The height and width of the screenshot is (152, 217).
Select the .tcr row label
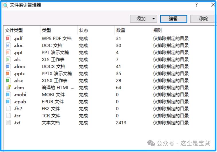(17, 116)
